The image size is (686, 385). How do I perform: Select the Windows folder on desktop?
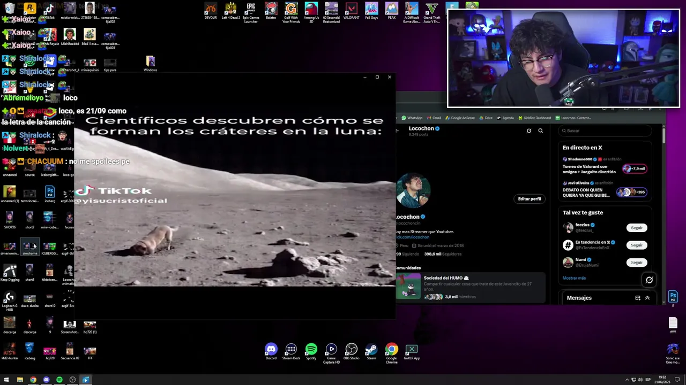pyautogui.click(x=150, y=64)
